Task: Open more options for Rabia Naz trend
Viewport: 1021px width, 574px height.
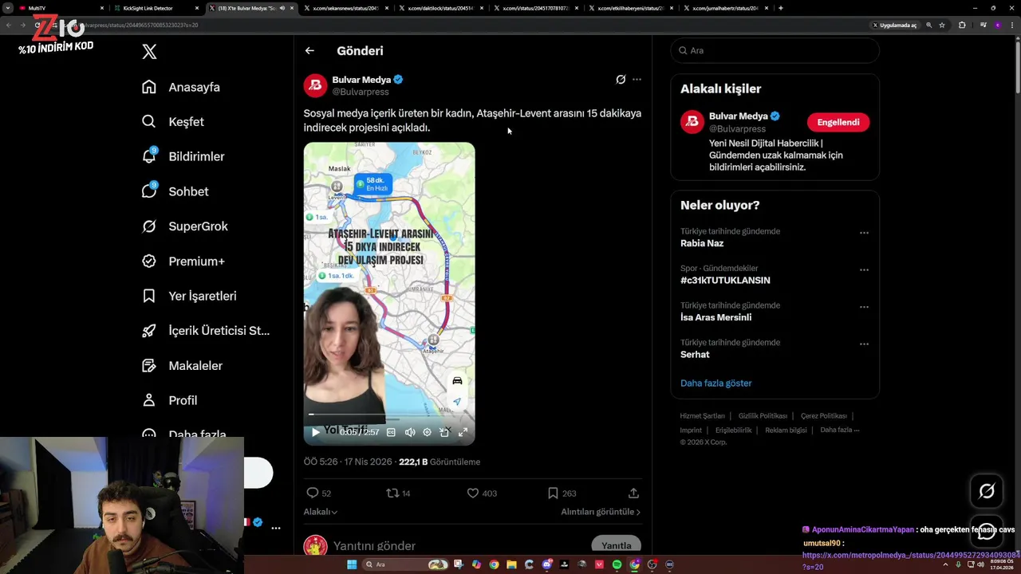Action: click(x=864, y=233)
